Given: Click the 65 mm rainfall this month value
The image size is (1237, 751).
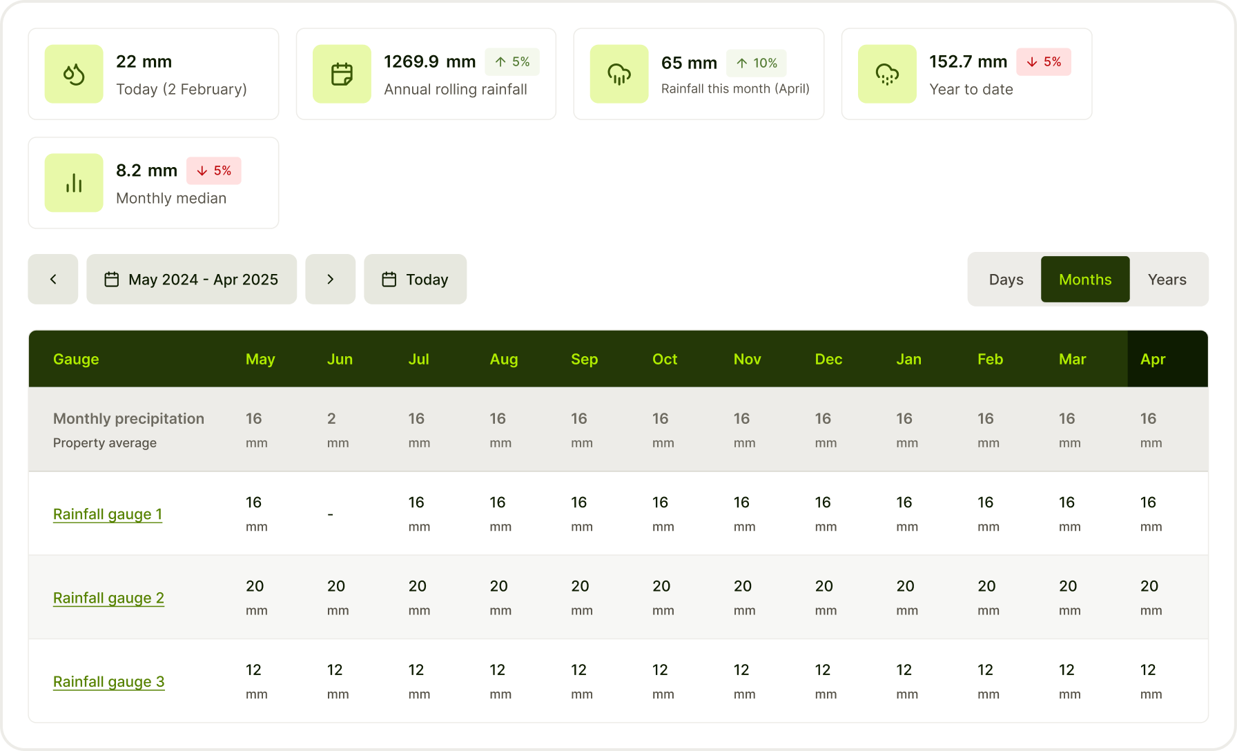Looking at the screenshot, I should coord(689,63).
